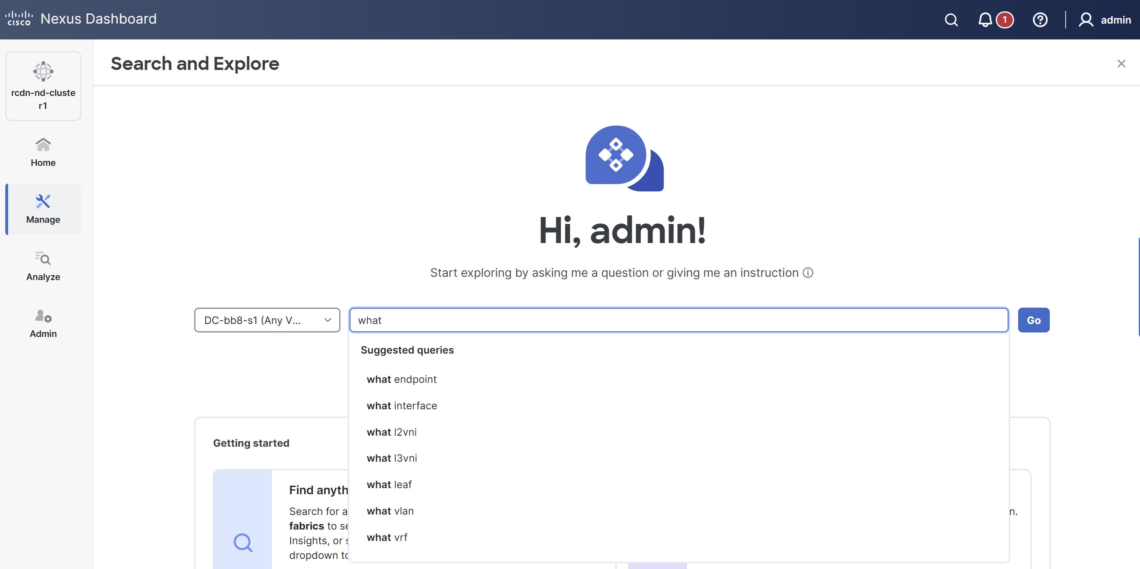Click Cisco logo in top bar
The image size is (1140, 569).
[x=19, y=19]
